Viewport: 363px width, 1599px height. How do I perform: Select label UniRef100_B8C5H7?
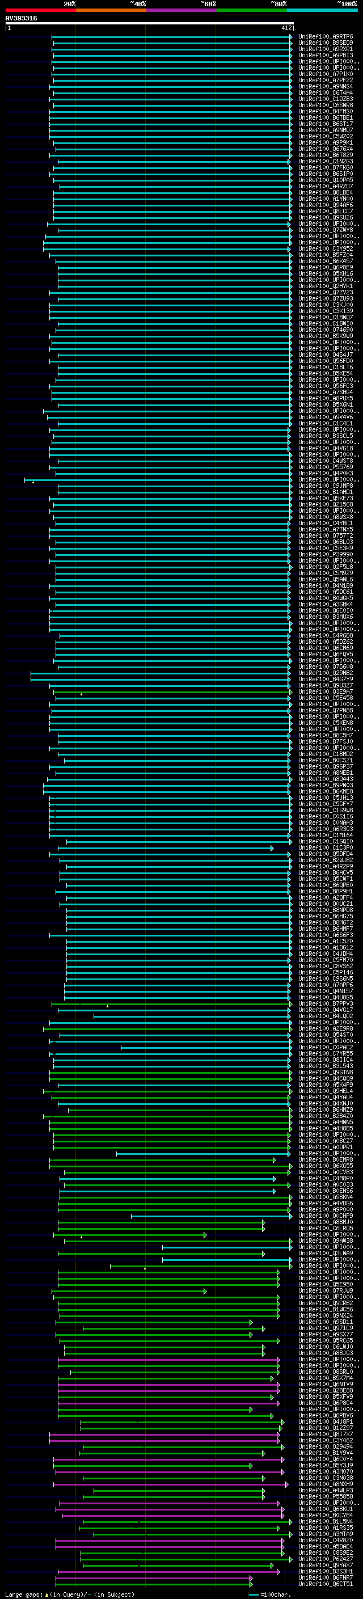tap(326, 736)
